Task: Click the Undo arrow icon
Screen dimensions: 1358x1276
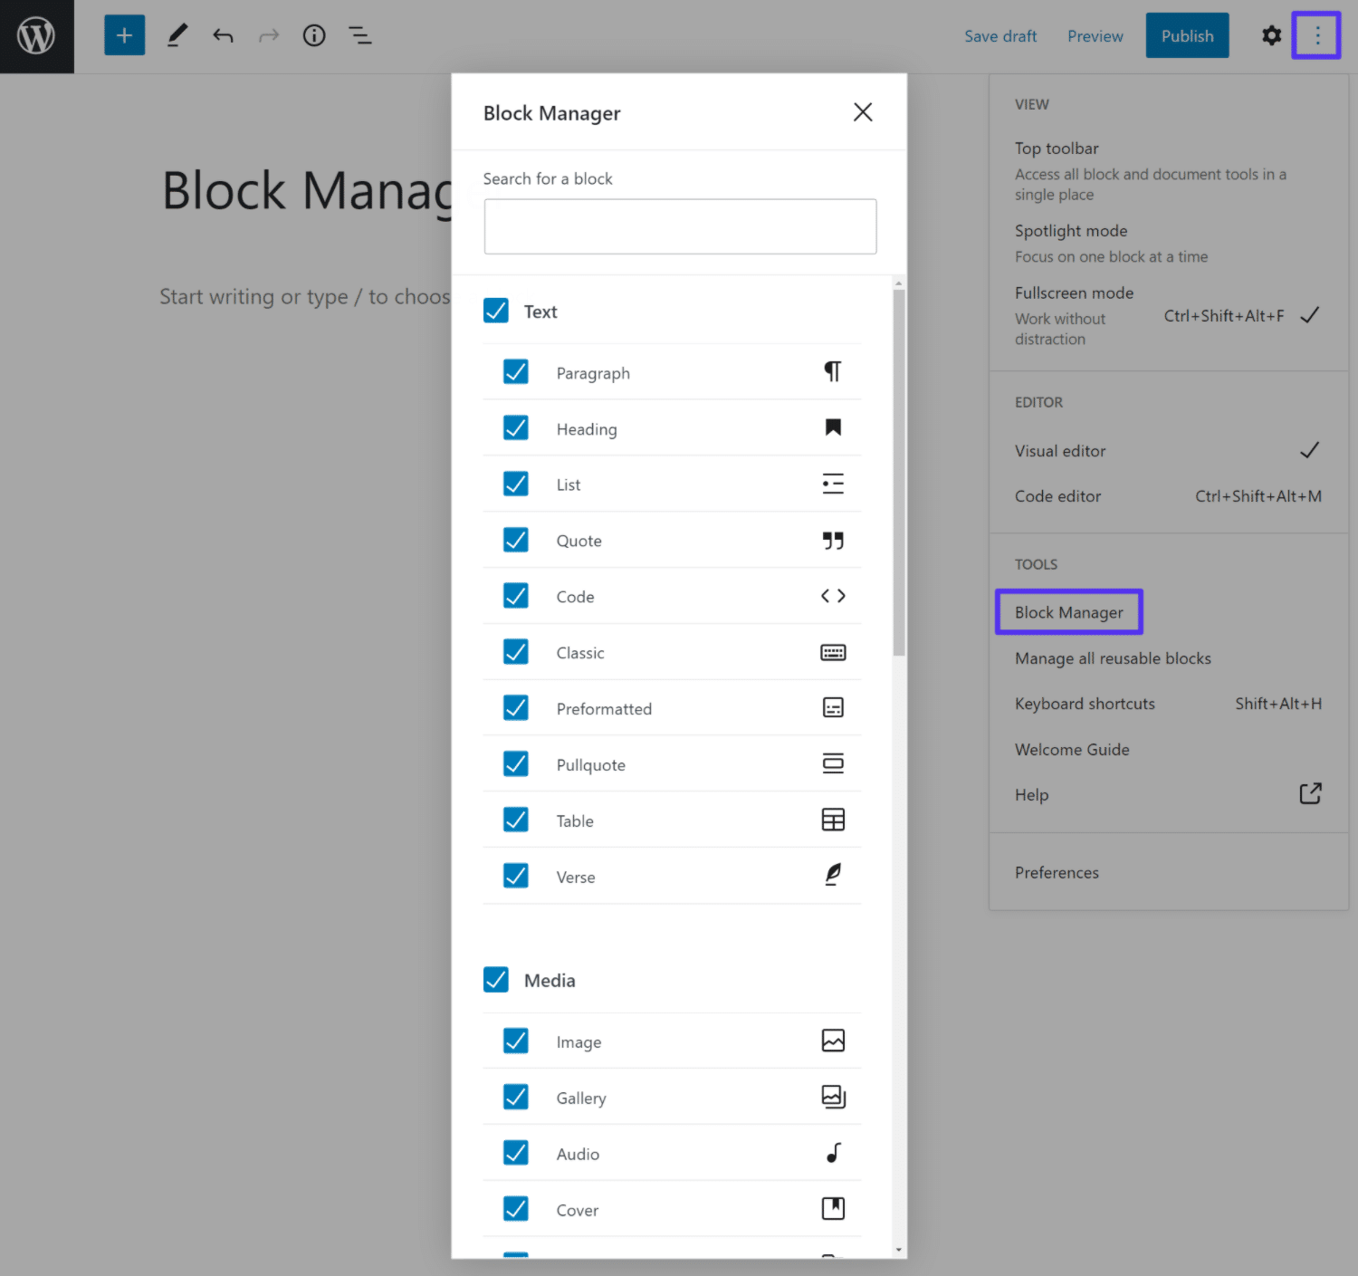Action: [223, 34]
